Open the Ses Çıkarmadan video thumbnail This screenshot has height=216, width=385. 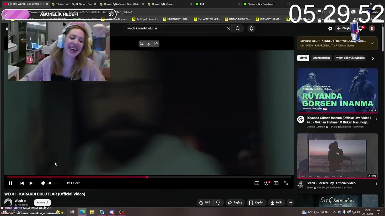click(x=337, y=201)
